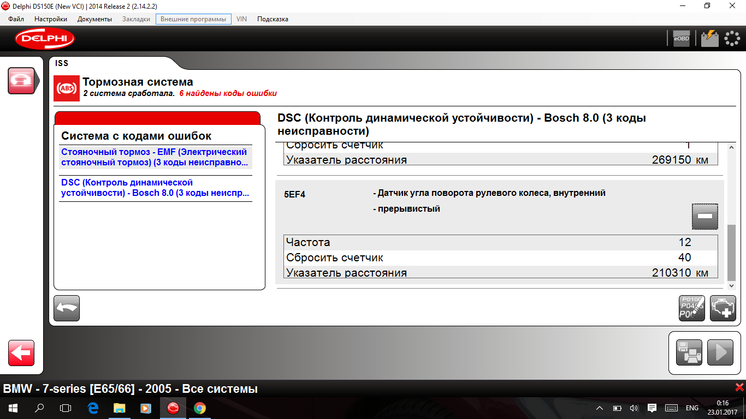Open the Файл menu
Image resolution: width=746 pixels, height=419 pixels.
click(x=16, y=19)
